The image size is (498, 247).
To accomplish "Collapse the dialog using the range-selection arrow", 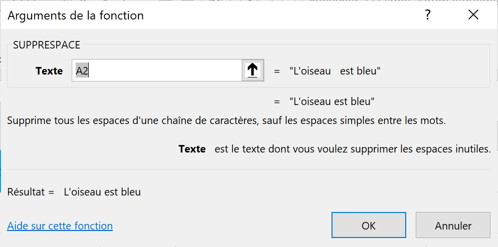I will pyautogui.click(x=253, y=70).
